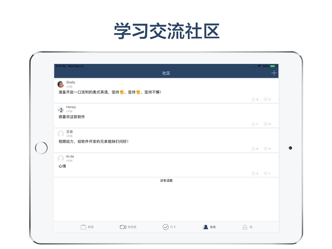332x249 pixels.
Task: Like Honey's post with thumbs-up icon
Action: [253, 124]
